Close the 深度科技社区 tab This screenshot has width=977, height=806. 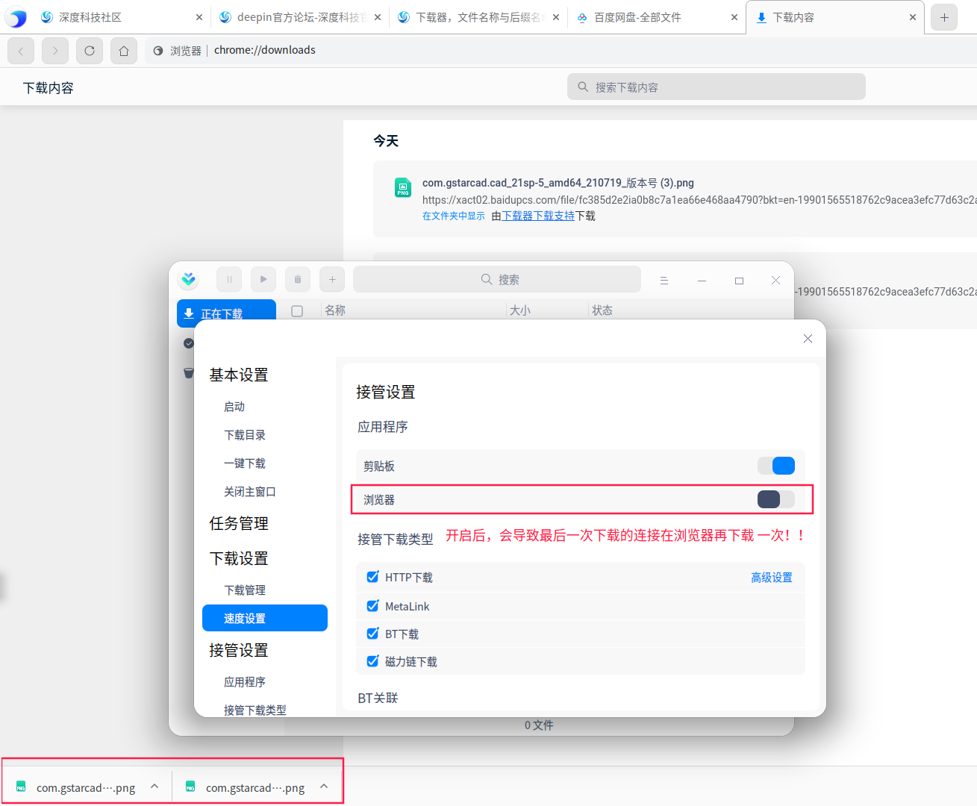pos(199,17)
